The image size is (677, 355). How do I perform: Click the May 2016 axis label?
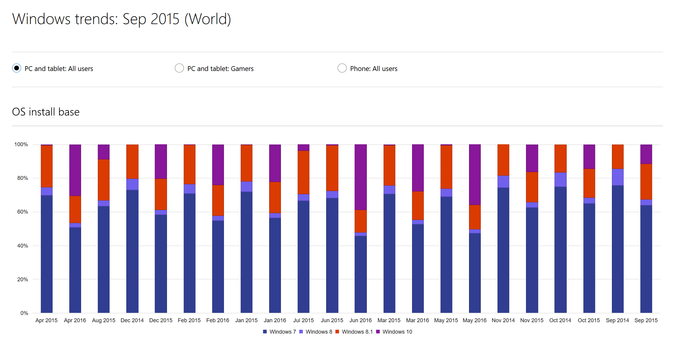(x=474, y=320)
